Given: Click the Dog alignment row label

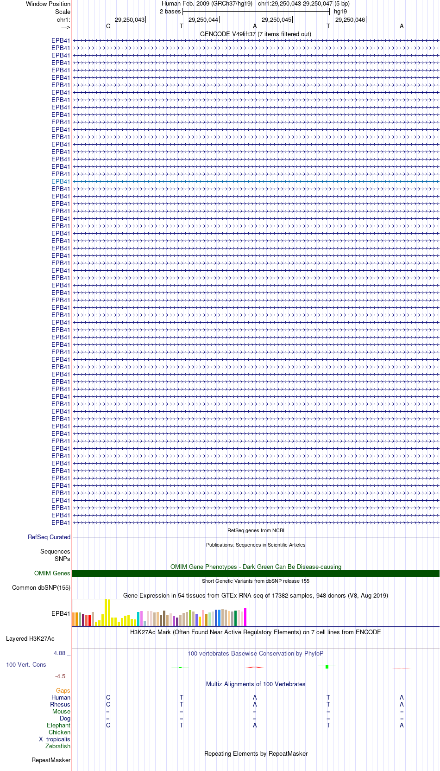Looking at the screenshot, I should pos(65,719).
